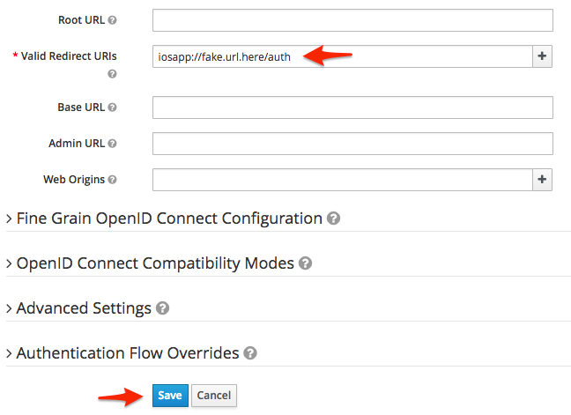The height and width of the screenshot is (415, 571).
Task: Show the Admin URL help tooltip
Action: 113,144
